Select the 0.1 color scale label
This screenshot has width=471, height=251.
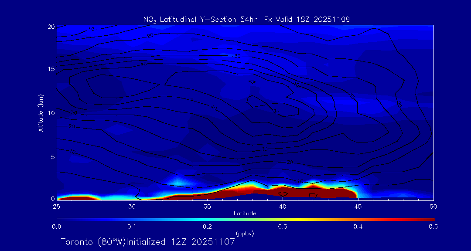(132, 227)
